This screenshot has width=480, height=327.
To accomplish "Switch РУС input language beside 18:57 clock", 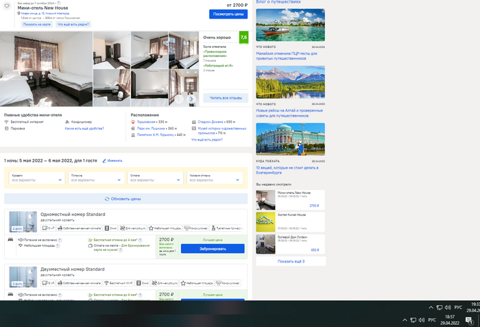I will click(x=432, y=320).
